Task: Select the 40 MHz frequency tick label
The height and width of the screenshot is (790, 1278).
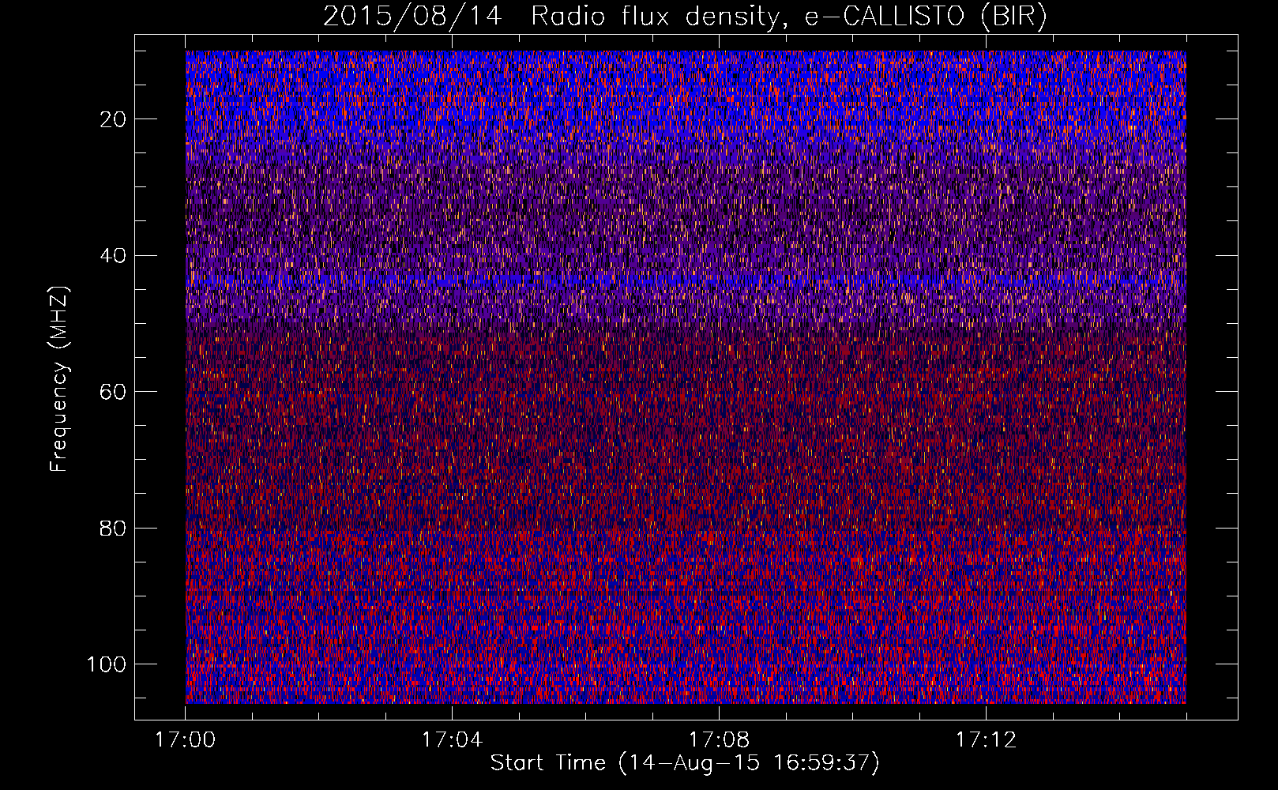Action: [x=113, y=256]
